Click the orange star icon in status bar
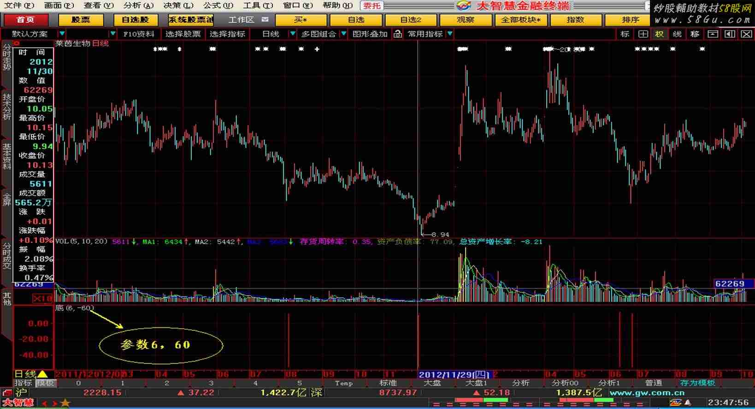Viewport: 755px width, 409px height. tap(65, 403)
